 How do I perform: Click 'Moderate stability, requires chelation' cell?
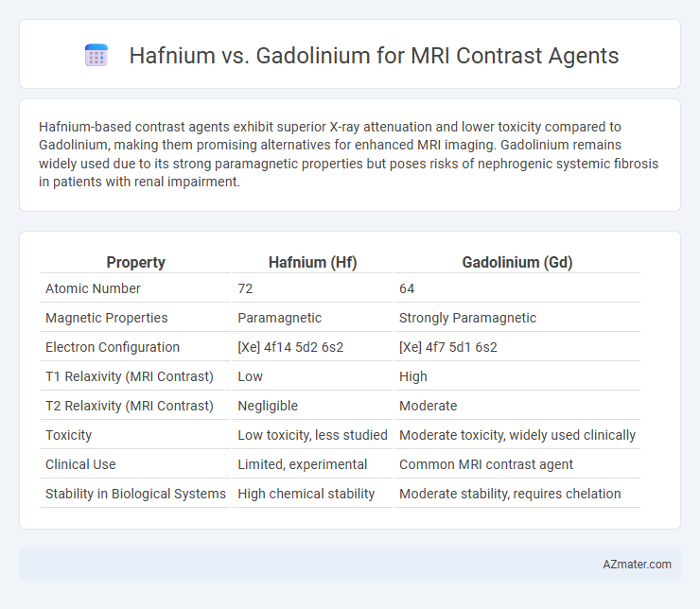click(510, 494)
